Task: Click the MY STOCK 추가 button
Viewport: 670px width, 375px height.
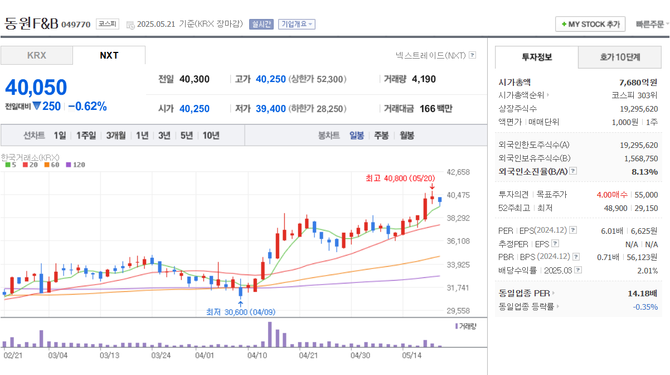Action: click(x=590, y=24)
